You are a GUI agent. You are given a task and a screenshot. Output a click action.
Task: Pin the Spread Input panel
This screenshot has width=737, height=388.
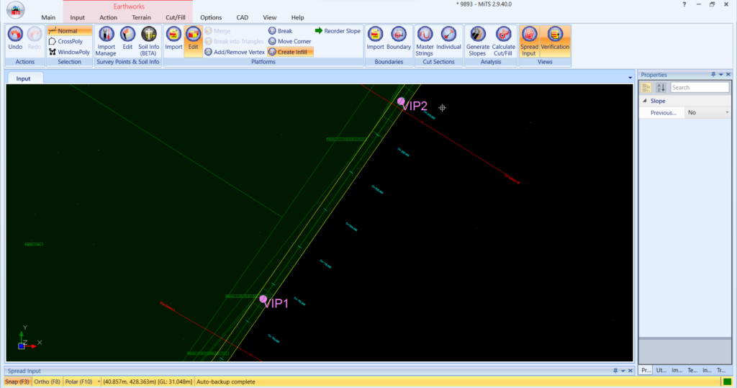[x=615, y=371]
